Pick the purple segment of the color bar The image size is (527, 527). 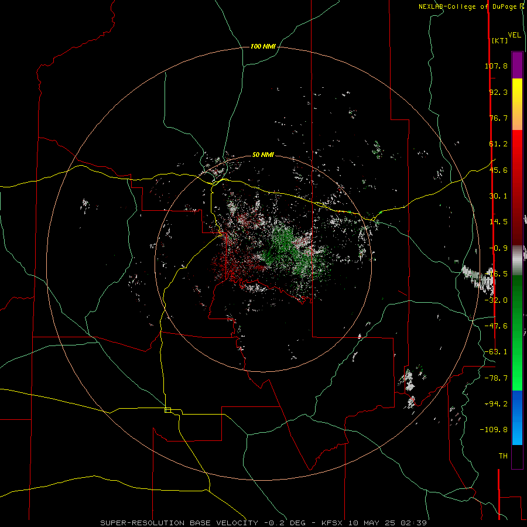pos(517,65)
